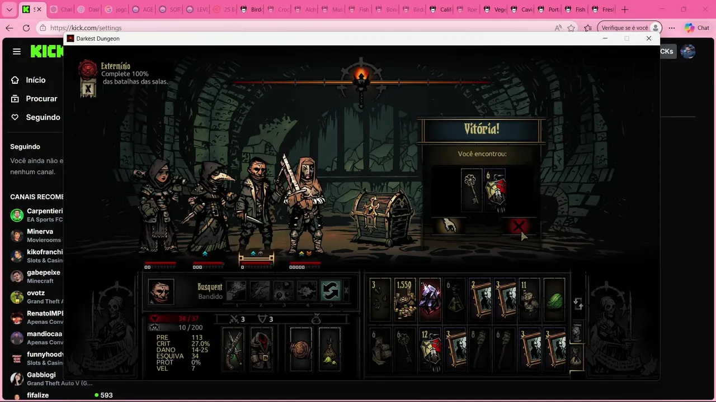Select the 1,550 gold pile in inventory

[x=405, y=300]
